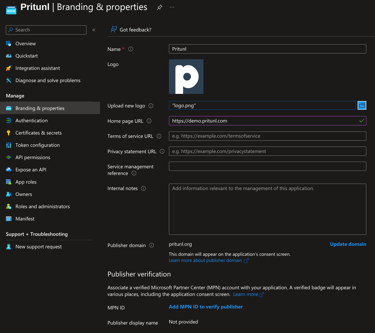This screenshot has width=375, height=333.
Task: Click into the Internal notes text area
Action: point(267,209)
